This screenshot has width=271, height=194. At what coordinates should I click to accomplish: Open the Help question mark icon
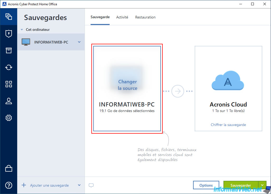coord(9,185)
